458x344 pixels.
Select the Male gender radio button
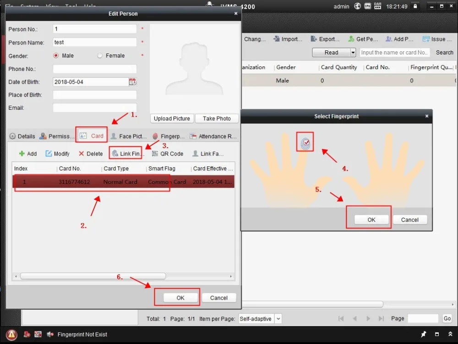click(56, 55)
